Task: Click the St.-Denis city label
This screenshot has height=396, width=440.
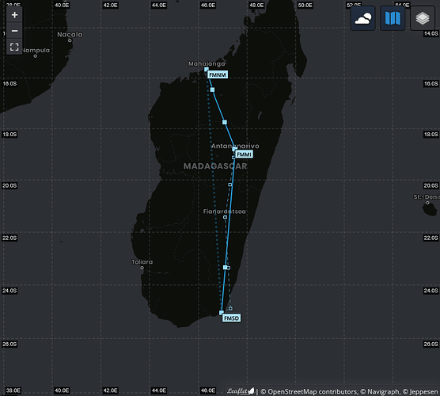Action: point(427,197)
